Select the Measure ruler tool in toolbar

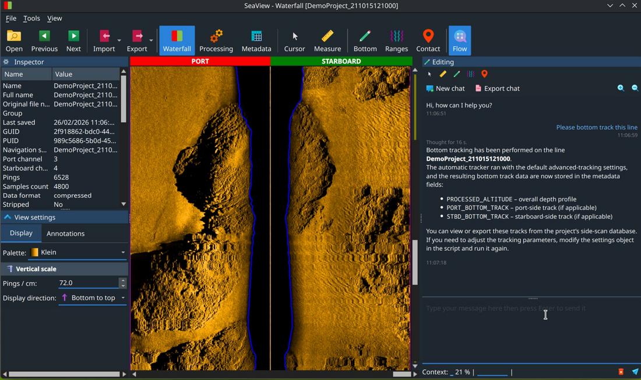tap(327, 41)
